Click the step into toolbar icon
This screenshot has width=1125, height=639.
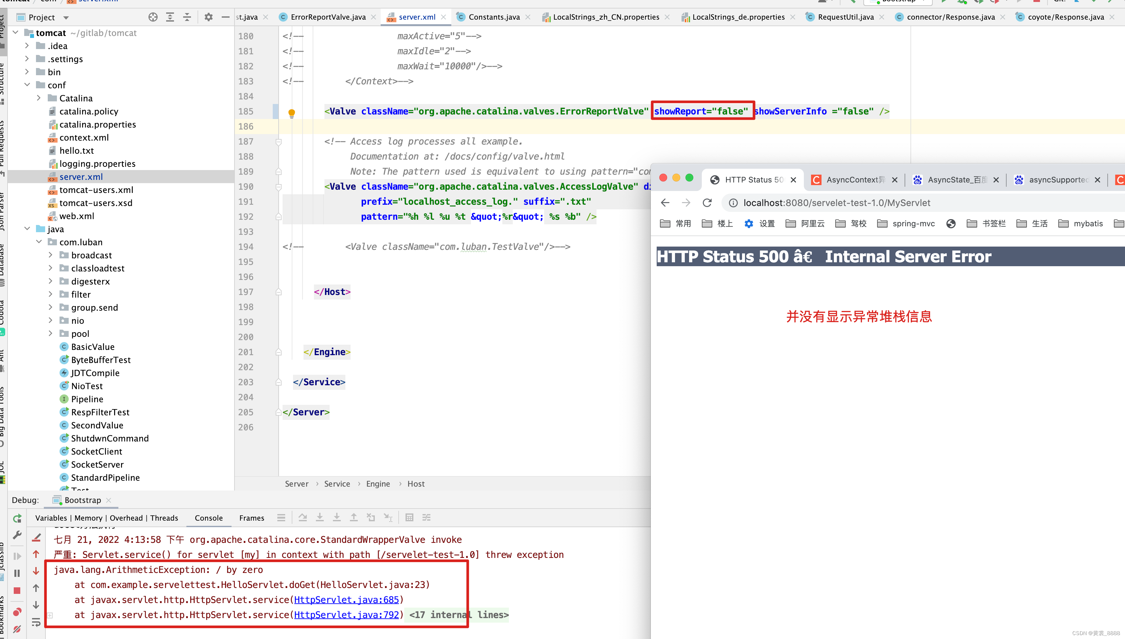coord(320,518)
